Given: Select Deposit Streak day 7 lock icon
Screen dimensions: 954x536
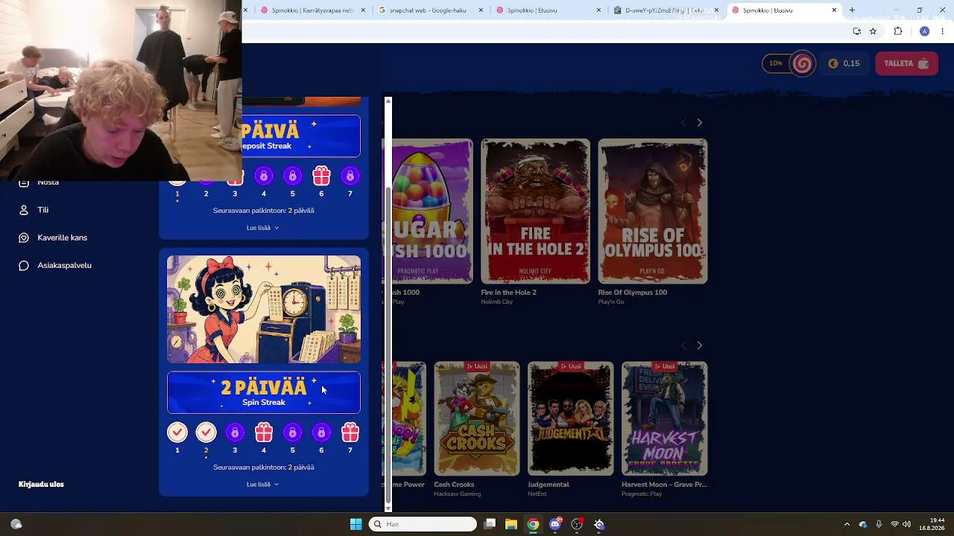Looking at the screenshot, I should tap(350, 176).
